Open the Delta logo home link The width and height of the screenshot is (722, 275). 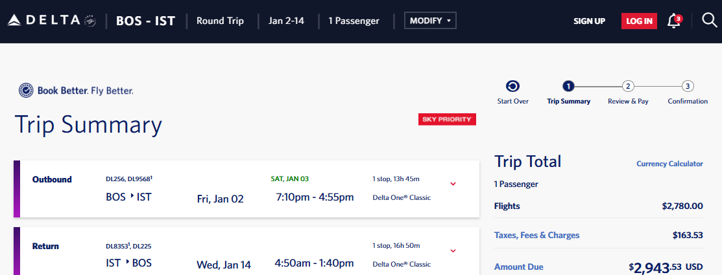point(52,21)
